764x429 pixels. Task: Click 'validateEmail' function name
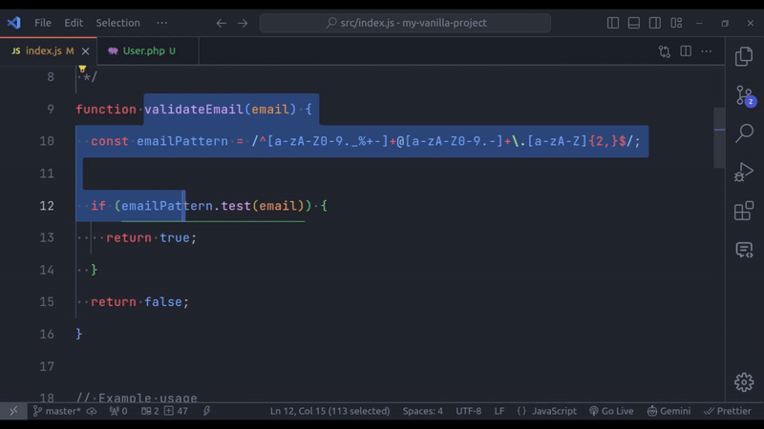click(x=194, y=109)
